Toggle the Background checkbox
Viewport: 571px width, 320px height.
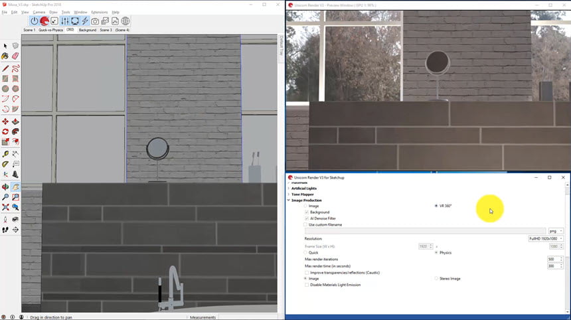coord(307,212)
